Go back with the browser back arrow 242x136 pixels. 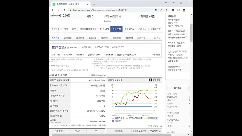coord(53,10)
